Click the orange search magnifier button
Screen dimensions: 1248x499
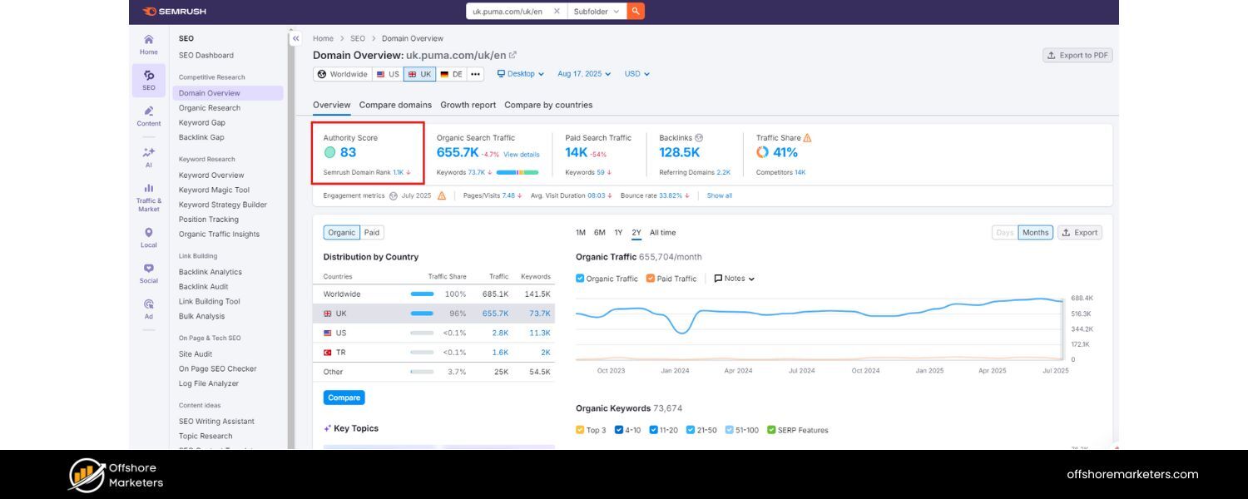(x=636, y=12)
